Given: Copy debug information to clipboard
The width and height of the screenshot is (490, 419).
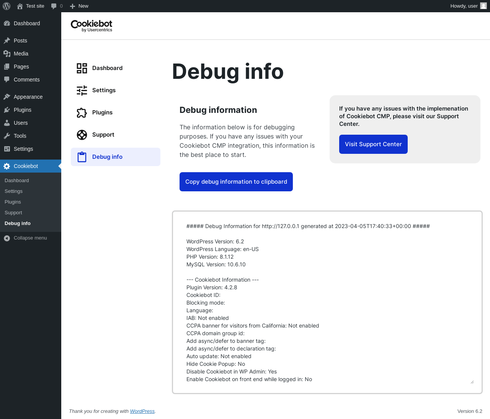Looking at the screenshot, I should coord(236,182).
